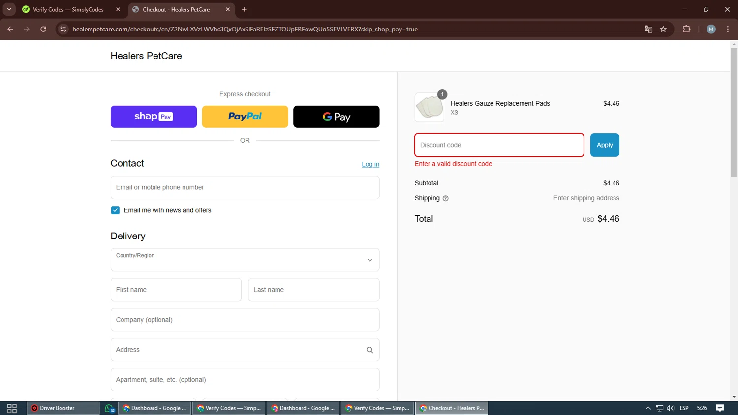View site information icon in address bar
This screenshot has width=738, height=415.
(x=63, y=29)
